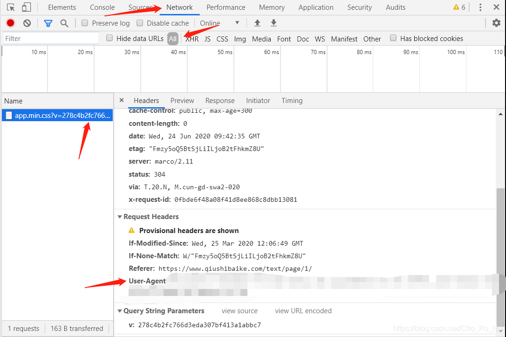The width and height of the screenshot is (506, 337).
Task: Select the Timing detail tab
Action: 292,101
